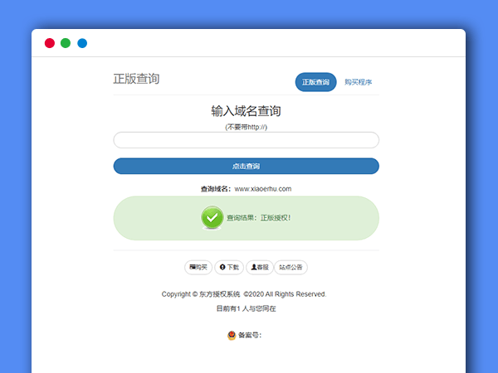Click the queried domain www.xiaoerhu.com

coord(263,189)
